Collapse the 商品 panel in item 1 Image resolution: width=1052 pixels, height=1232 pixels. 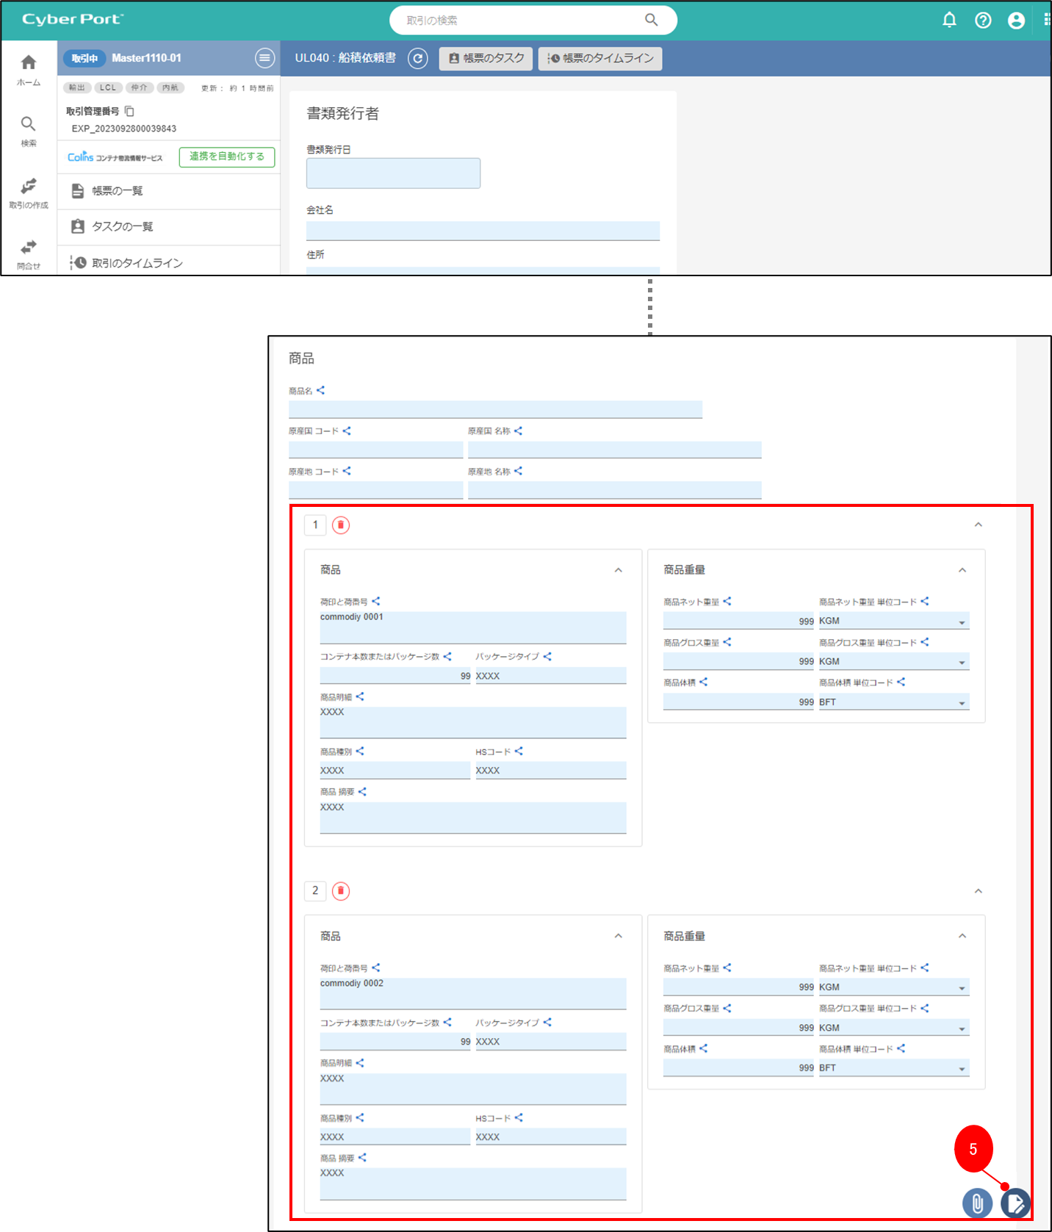(619, 570)
